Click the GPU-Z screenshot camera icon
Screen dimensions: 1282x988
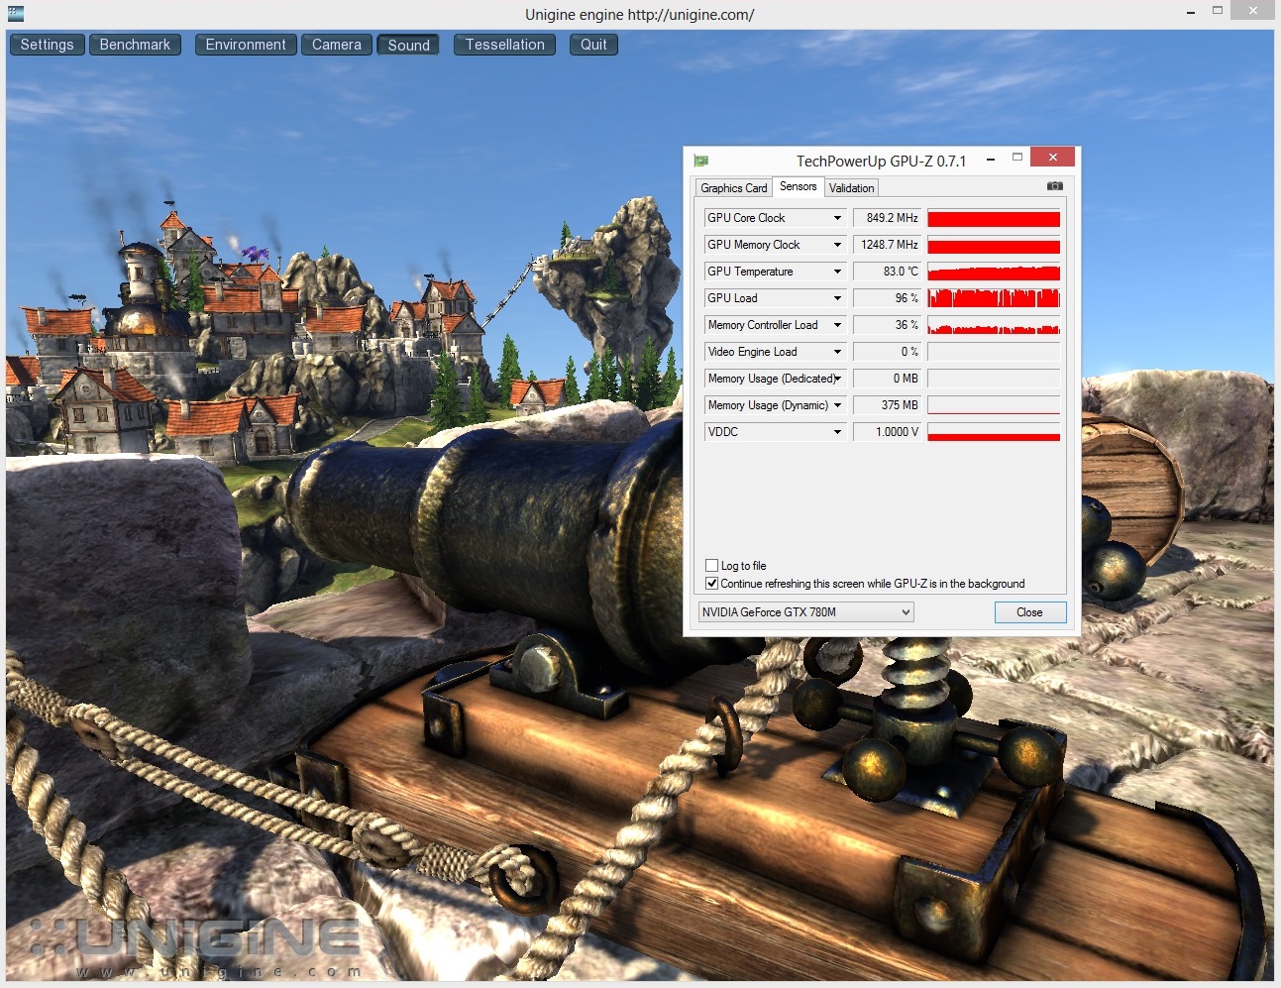click(x=1054, y=185)
